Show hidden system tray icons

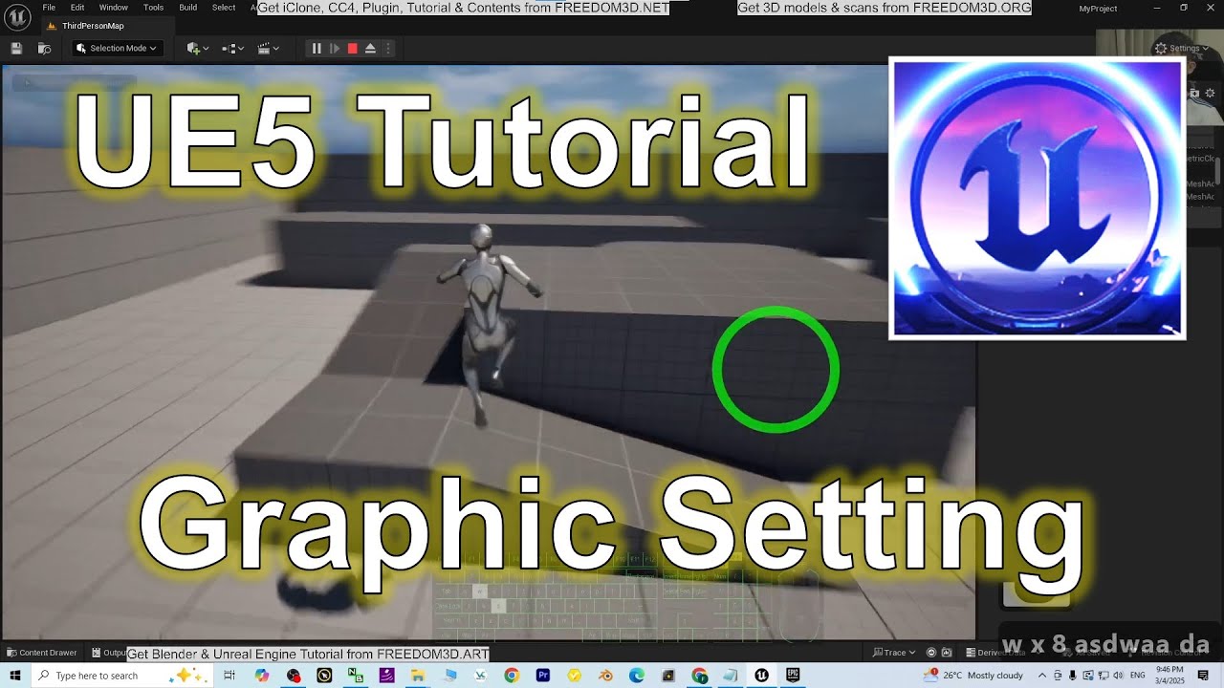pos(1041,676)
